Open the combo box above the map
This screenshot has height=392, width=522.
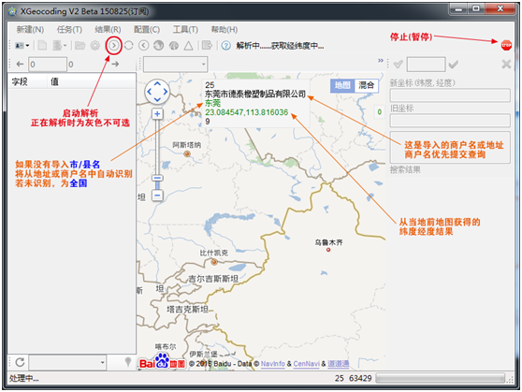(176, 64)
